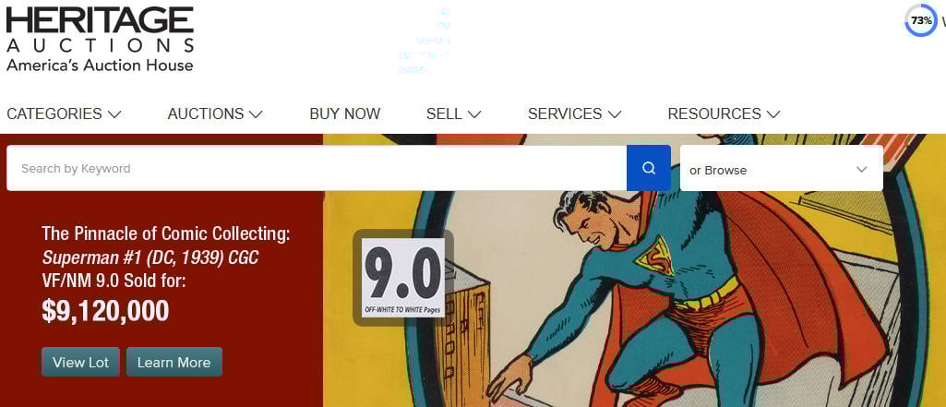Expand the RESOURCES dropdown
Image resolution: width=946 pixels, height=407 pixels.
click(x=724, y=114)
